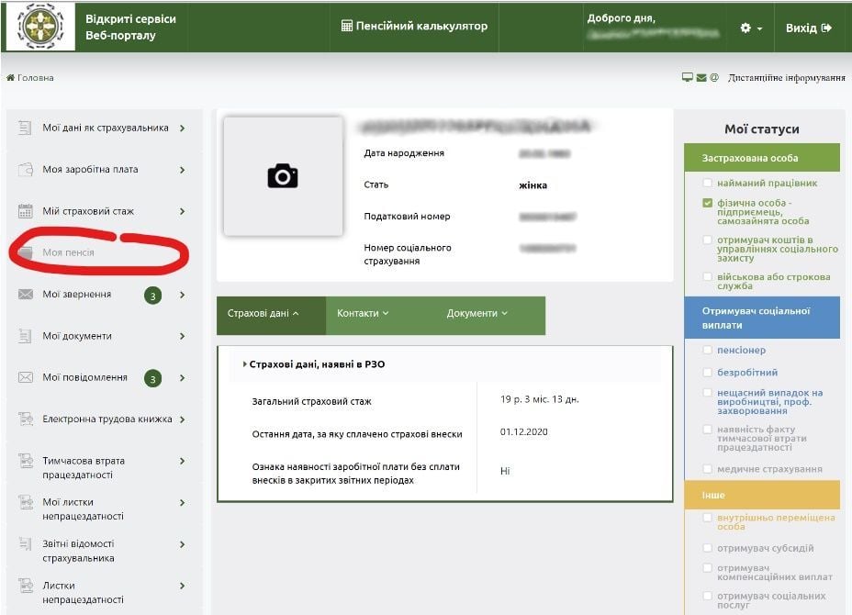Open Дистанційне інформування link
Image resolution: width=852 pixels, height=615 pixels.
[786, 78]
